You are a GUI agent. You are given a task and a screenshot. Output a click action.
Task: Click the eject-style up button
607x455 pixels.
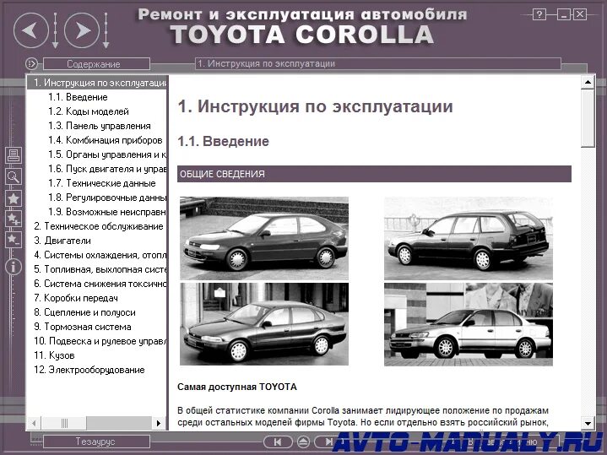point(303,441)
